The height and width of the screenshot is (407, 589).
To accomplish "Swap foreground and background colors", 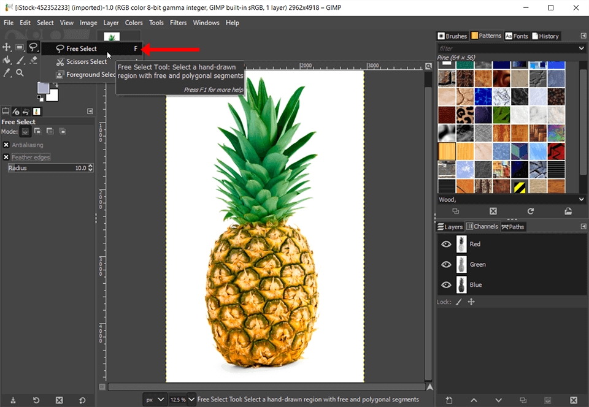I will tap(56, 84).
